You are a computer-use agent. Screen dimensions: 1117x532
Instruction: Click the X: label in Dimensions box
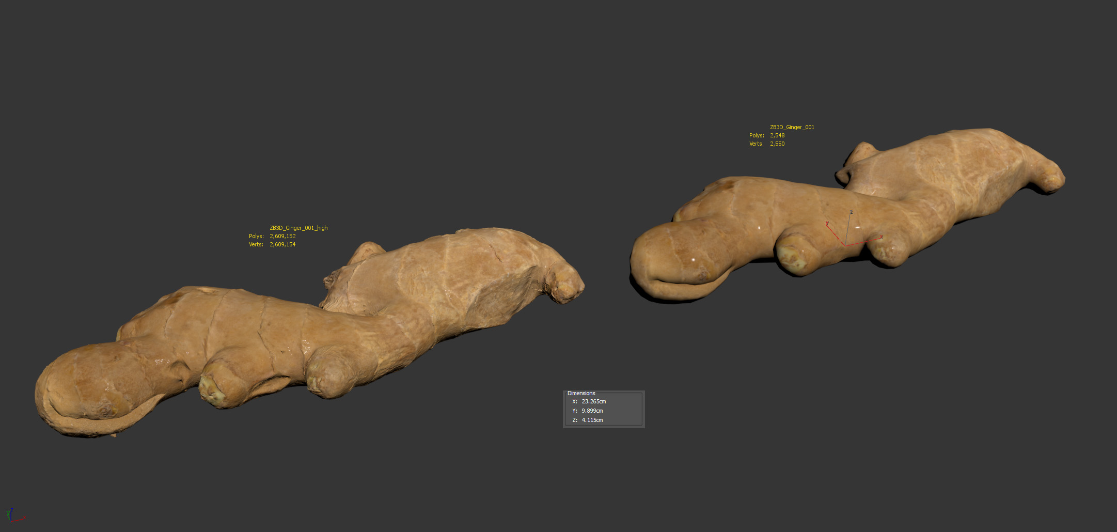click(x=574, y=401)
